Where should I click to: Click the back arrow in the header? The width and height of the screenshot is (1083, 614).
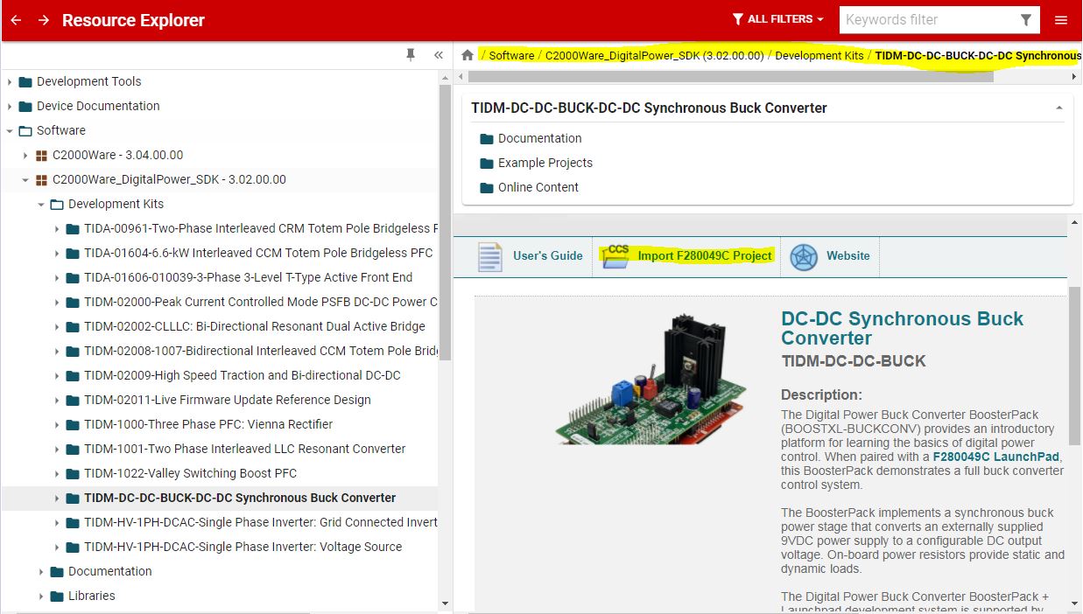click(x=16, y=19)
